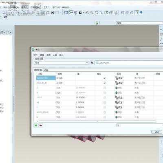Switch to hidden line display icon
Image resolution: width=163 pixels, height=163 pixels.
[127, 13]
